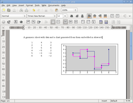
Task: Create a new document with the New icon
Action: [x=3, y=10]
